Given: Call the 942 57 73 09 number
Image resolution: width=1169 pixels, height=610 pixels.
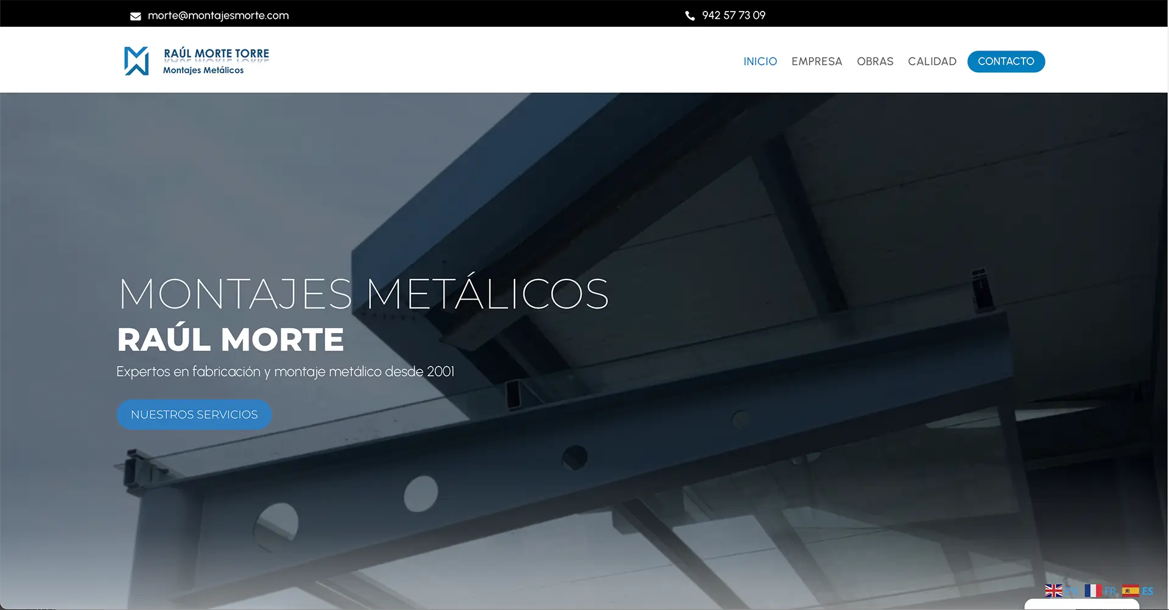Looking at the screenshot, I should click(734, 16).
